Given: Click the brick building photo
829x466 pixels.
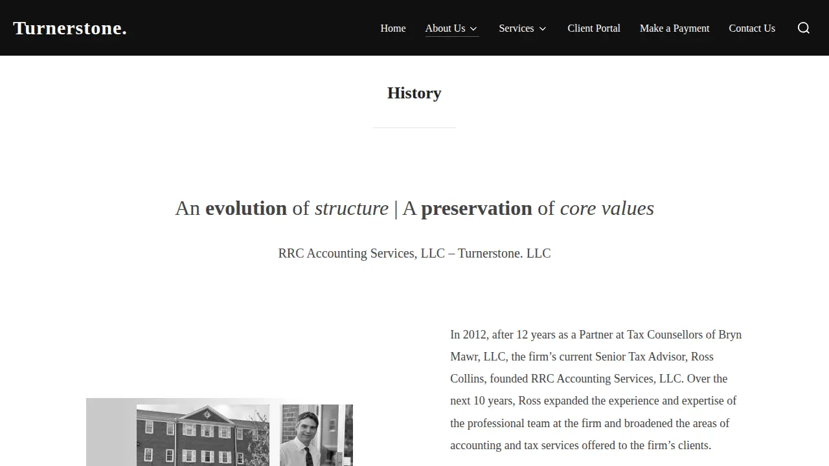Looking at the screenshot, I should click(203, 435).
